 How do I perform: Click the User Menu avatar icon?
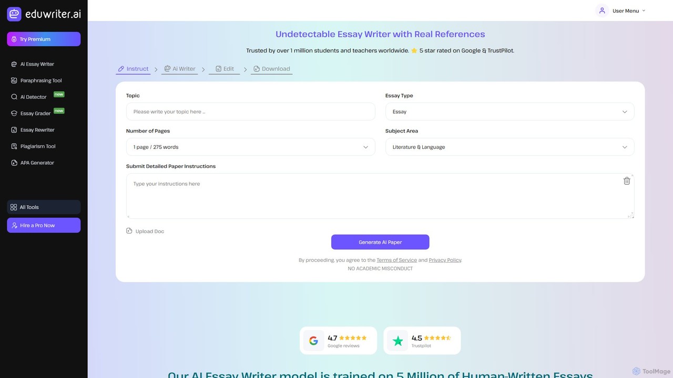[602, 10]
